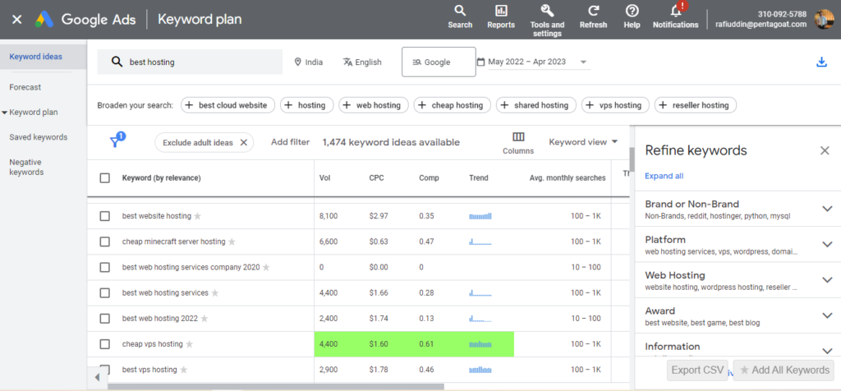Open the Columns icon

(x=518, y=143)
